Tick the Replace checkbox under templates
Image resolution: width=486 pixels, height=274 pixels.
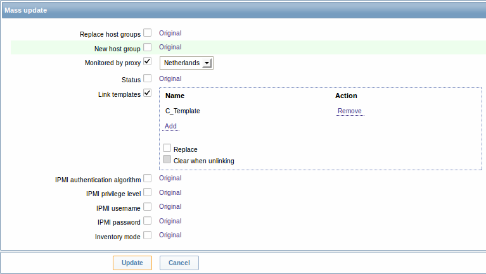[167, 147]
